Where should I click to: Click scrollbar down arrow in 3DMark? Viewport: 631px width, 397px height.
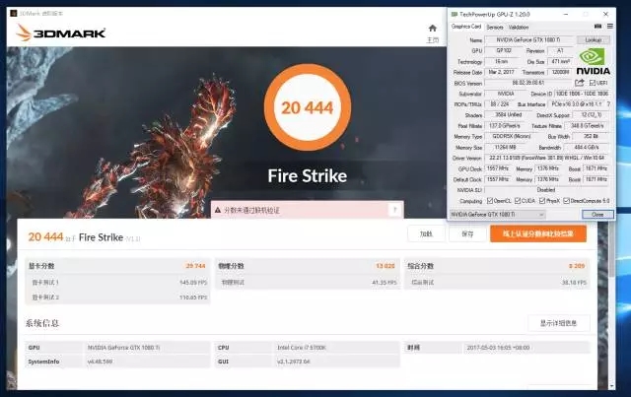[612, 386]
